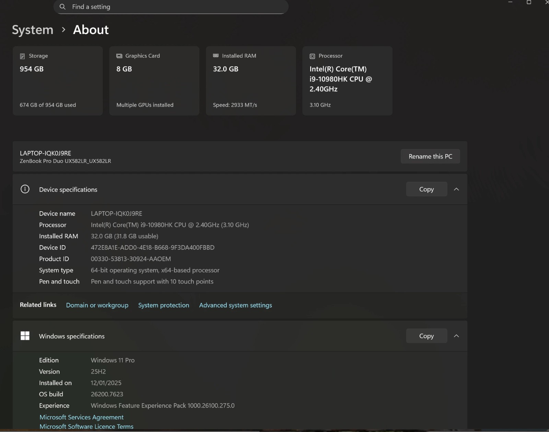Open System protection link
The height and width of the screenshot is (432, 549).
164,305
